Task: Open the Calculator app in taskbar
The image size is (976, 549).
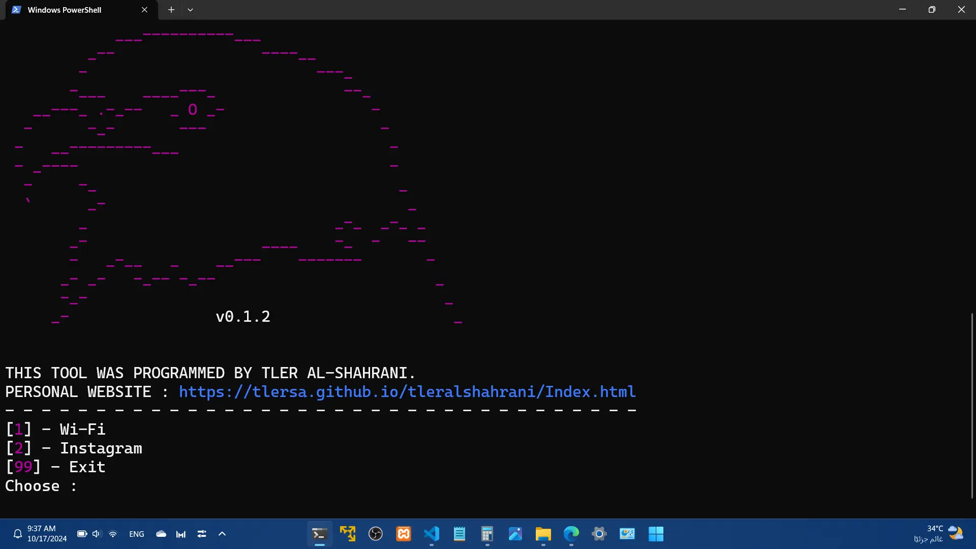Action: pyautogui.click(x=487, y=534)
